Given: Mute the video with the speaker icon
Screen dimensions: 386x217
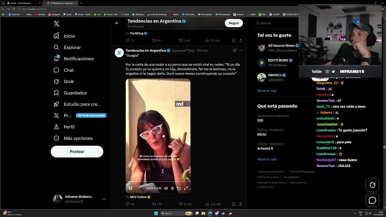Looking at the screenshot, I should coord(166,188).
